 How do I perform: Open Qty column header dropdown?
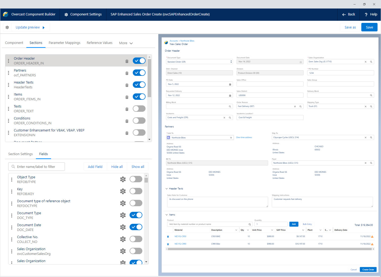(248, 230)
